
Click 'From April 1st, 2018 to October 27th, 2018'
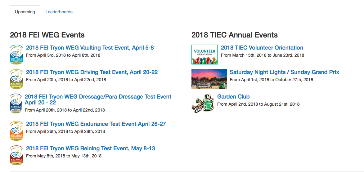point(272,80)
